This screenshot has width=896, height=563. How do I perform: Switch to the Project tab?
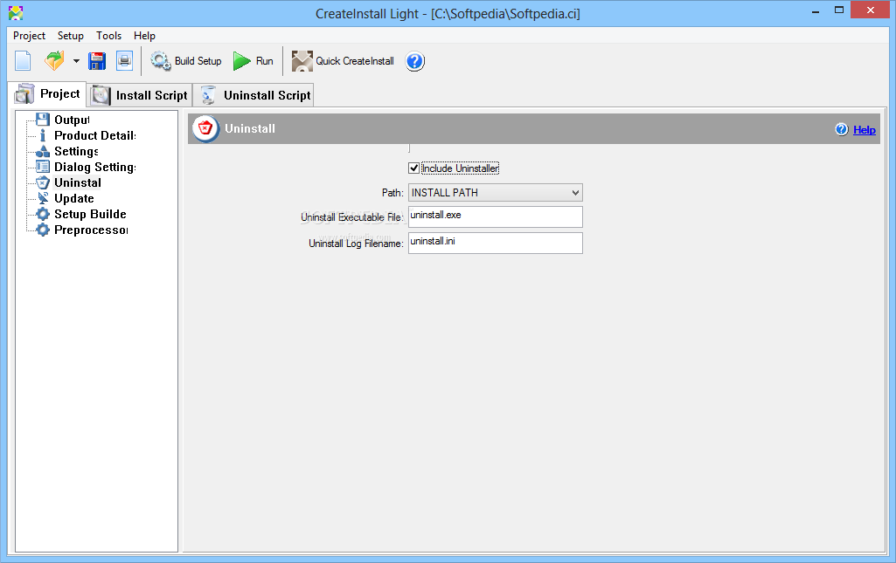(x=47, y=94)
